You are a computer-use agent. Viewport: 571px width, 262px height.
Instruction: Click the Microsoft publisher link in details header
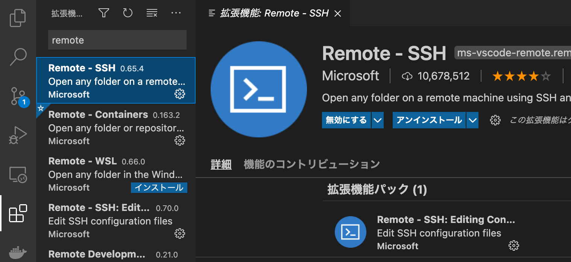[x=351, y=76]
